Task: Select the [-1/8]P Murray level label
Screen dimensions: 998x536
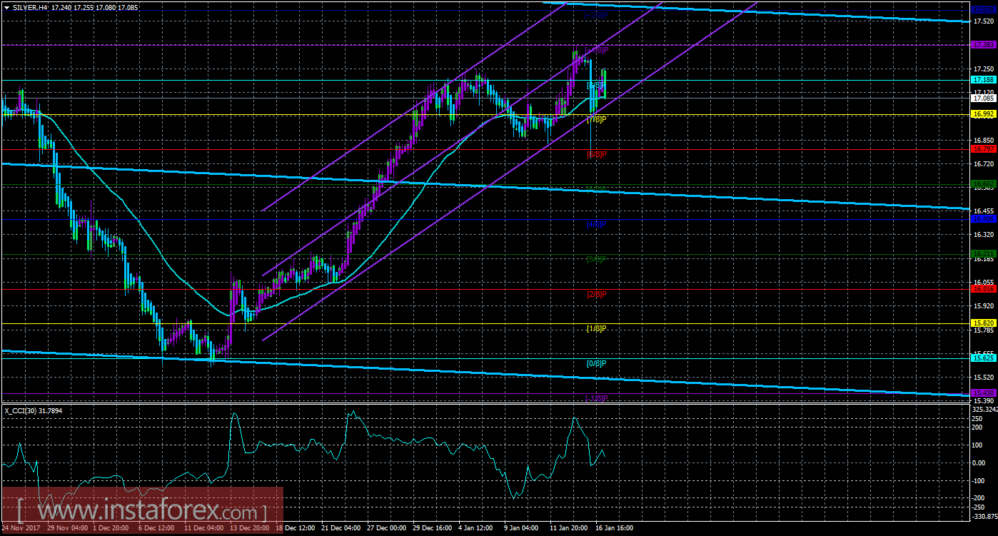Action: pos(596,398)
